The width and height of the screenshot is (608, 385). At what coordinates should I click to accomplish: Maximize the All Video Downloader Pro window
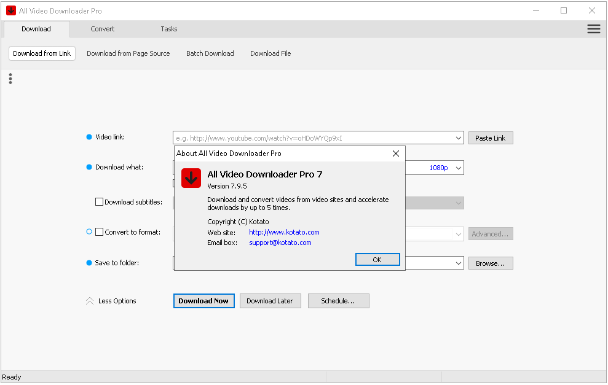(564, 11)
